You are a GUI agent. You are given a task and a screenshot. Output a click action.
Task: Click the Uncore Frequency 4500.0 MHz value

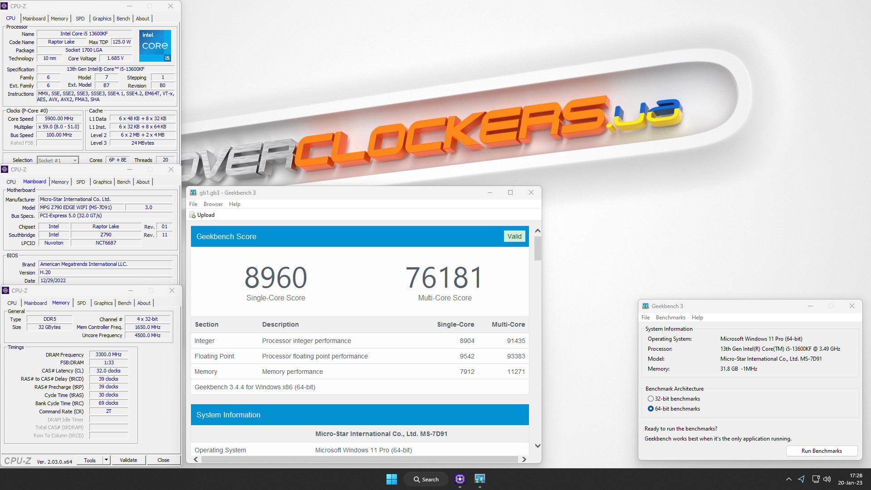click(x=147, y=335)
